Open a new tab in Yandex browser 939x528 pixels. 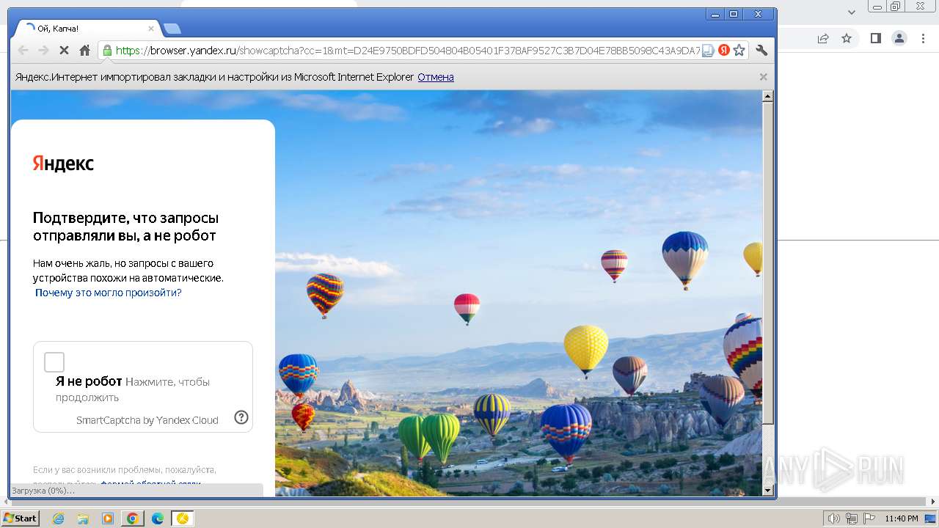pyautogui.click(x=172, y=29)
